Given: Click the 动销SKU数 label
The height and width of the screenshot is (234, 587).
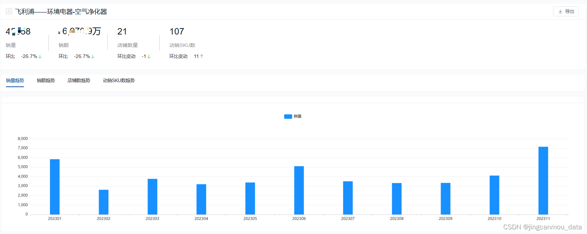Looking at the screenshot, I should (x=182, y=45).
